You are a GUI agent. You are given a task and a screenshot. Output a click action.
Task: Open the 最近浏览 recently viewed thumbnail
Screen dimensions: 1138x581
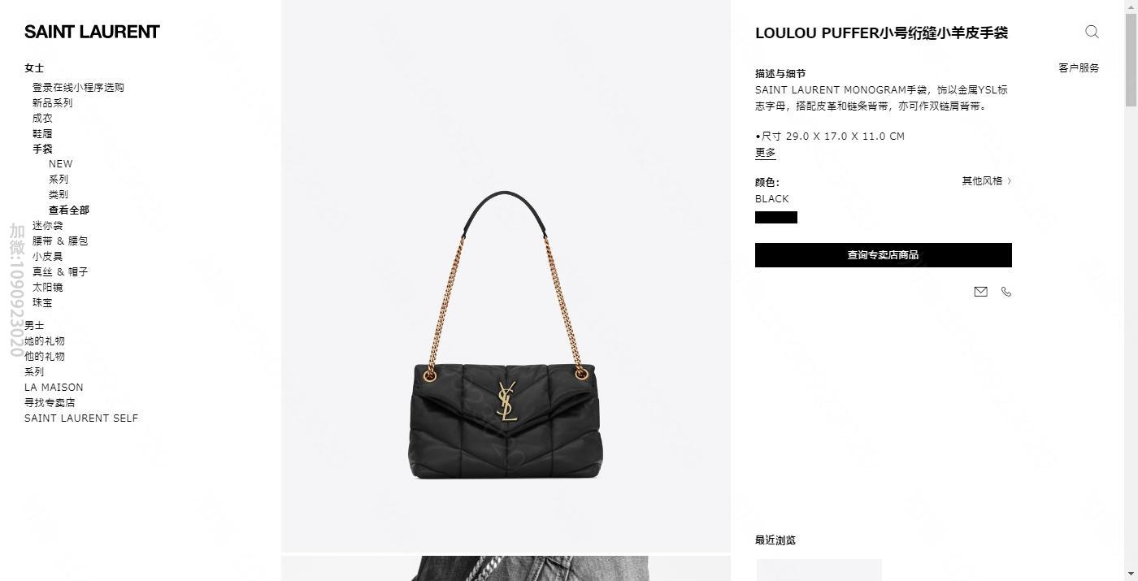click(819, 570)
